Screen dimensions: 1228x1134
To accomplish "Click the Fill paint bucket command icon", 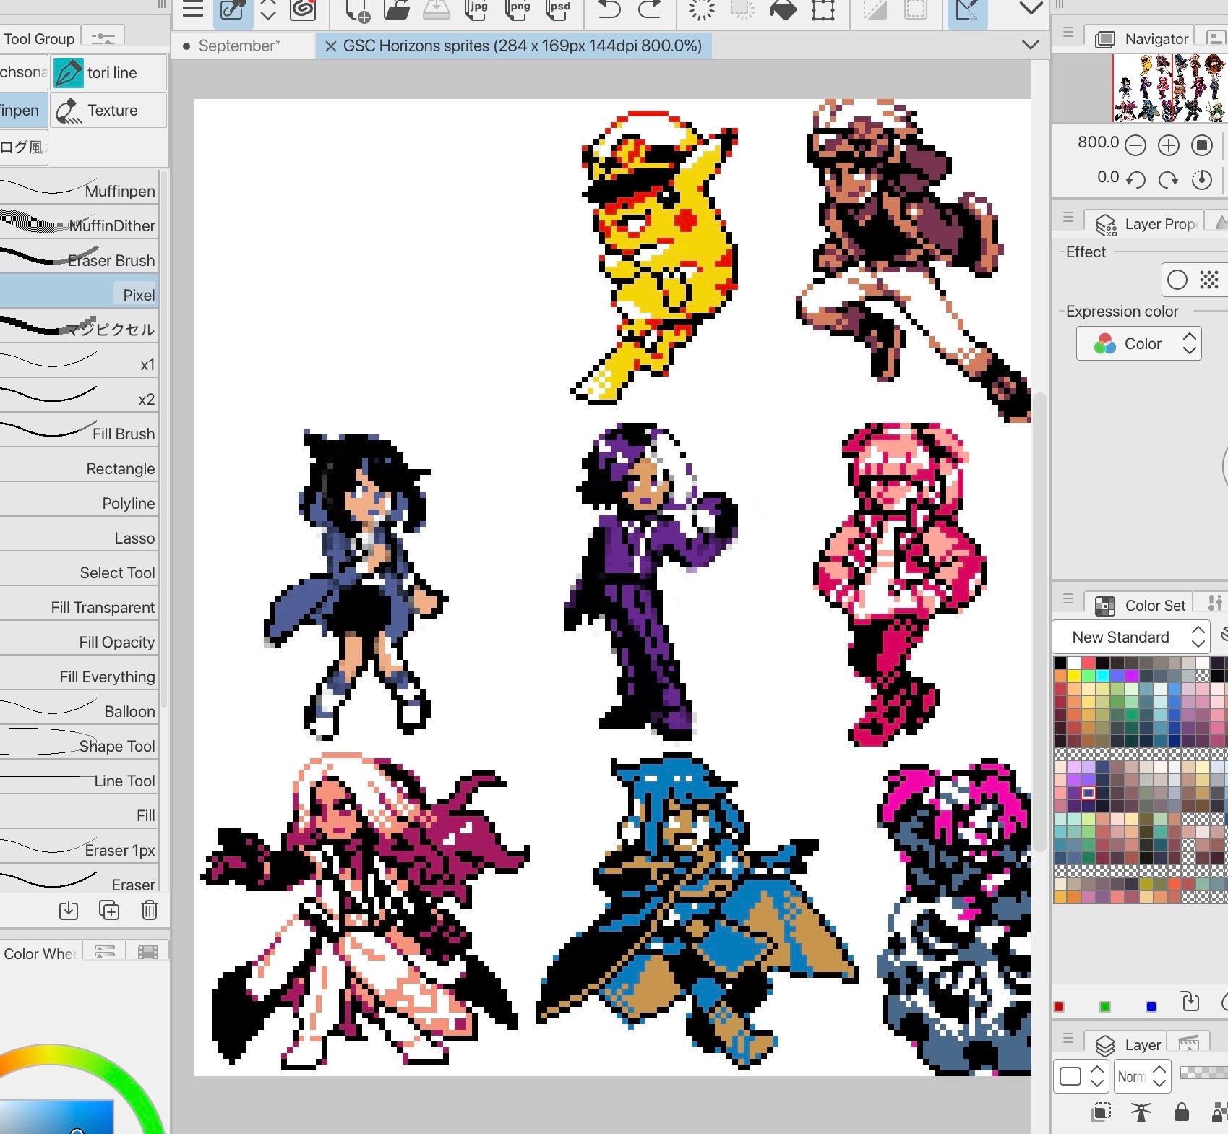I will (x=783, y=9).
